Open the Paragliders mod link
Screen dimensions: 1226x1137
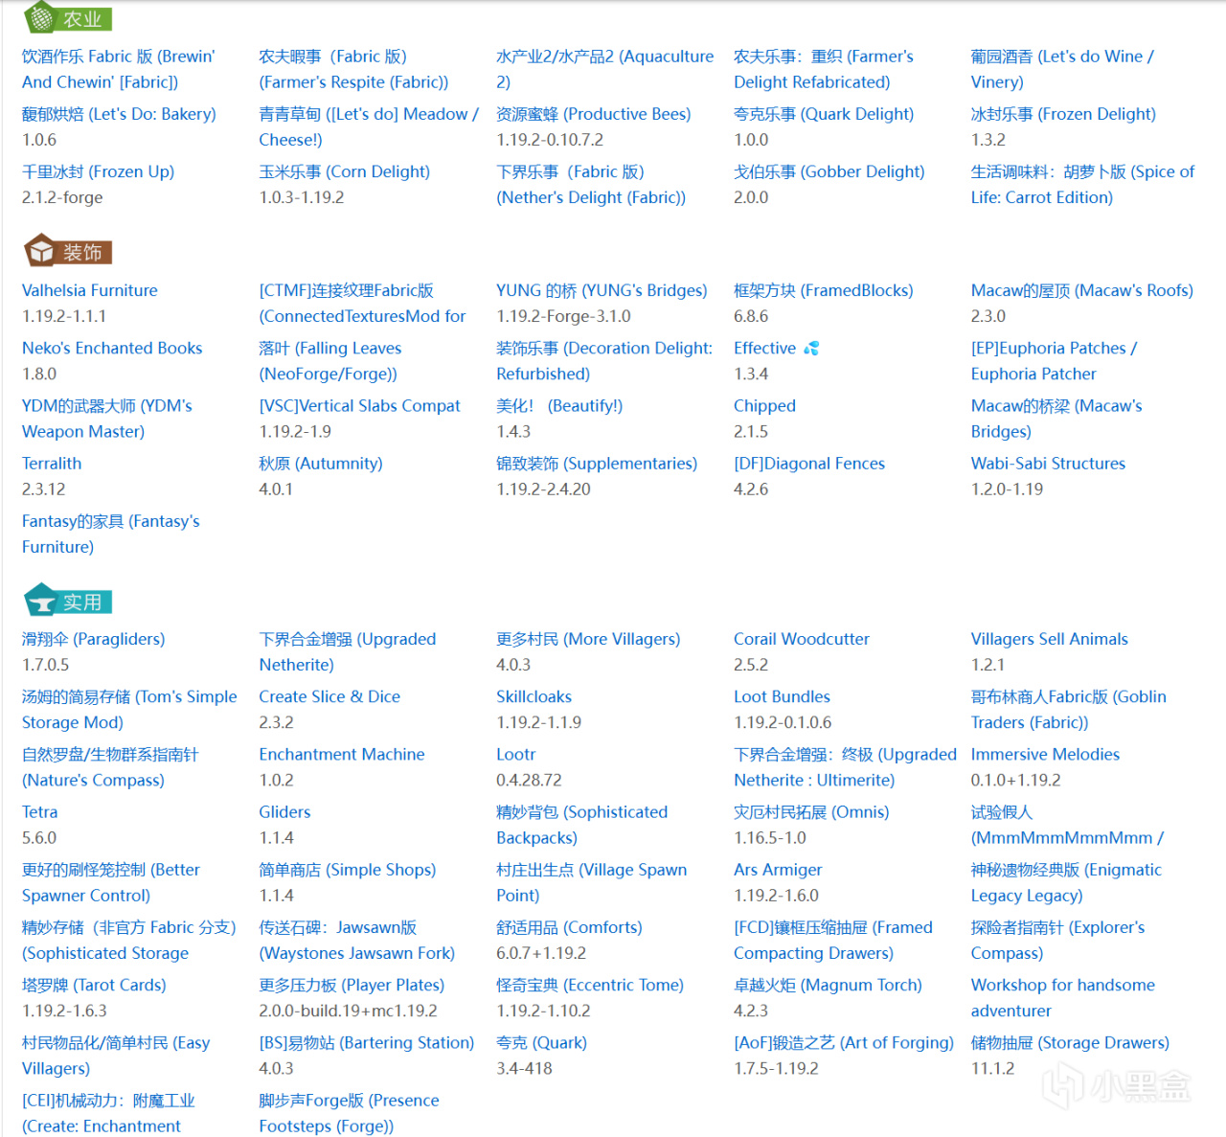(x=93, y=639)
